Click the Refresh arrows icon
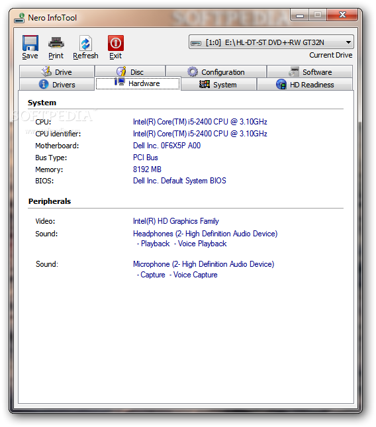The image size is (376, 427). point(85,43)
